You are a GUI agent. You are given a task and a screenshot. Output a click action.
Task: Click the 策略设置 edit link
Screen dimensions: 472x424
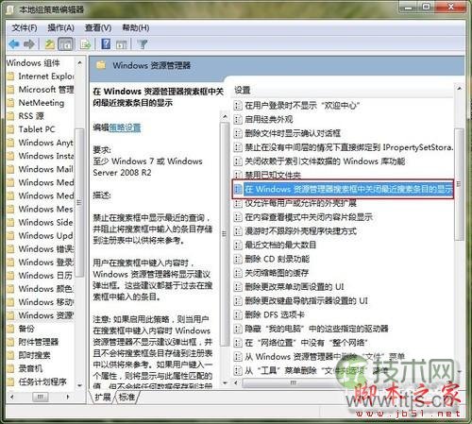125,127
